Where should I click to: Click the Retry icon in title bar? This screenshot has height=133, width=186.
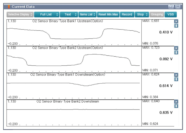click(171, 6)
